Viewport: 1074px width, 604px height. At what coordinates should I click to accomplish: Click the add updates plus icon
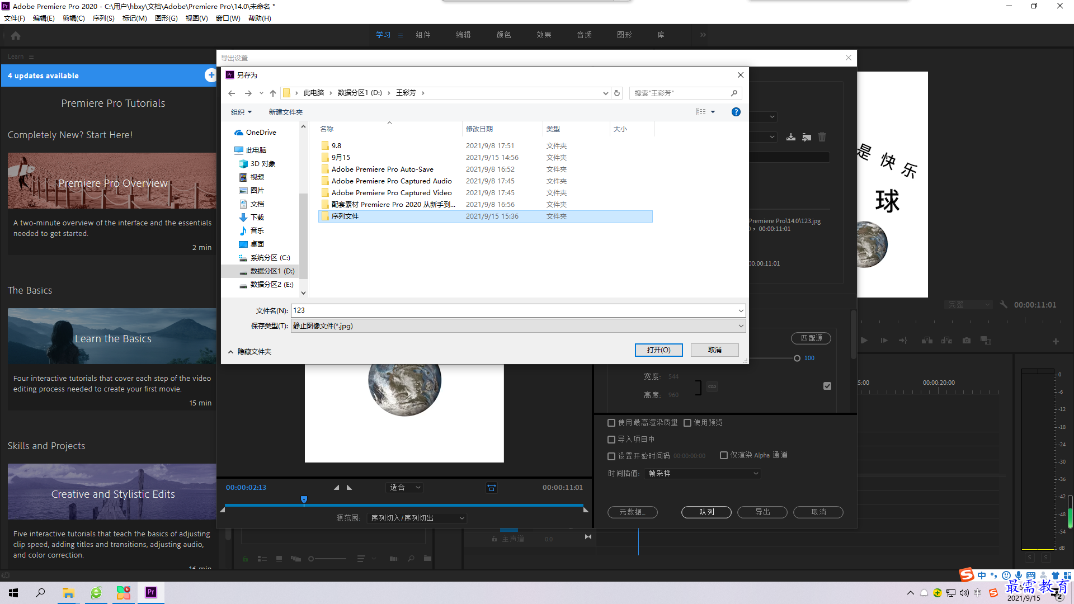point(211,75)
